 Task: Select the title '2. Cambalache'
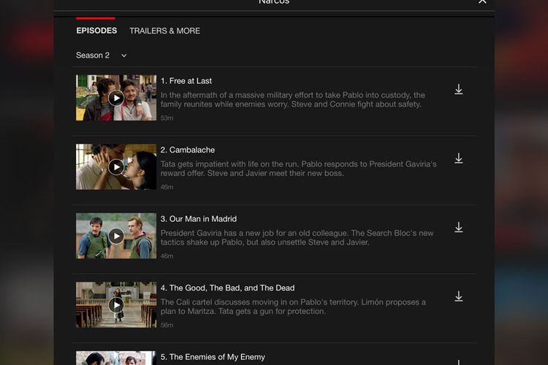(x=188, y=150)
